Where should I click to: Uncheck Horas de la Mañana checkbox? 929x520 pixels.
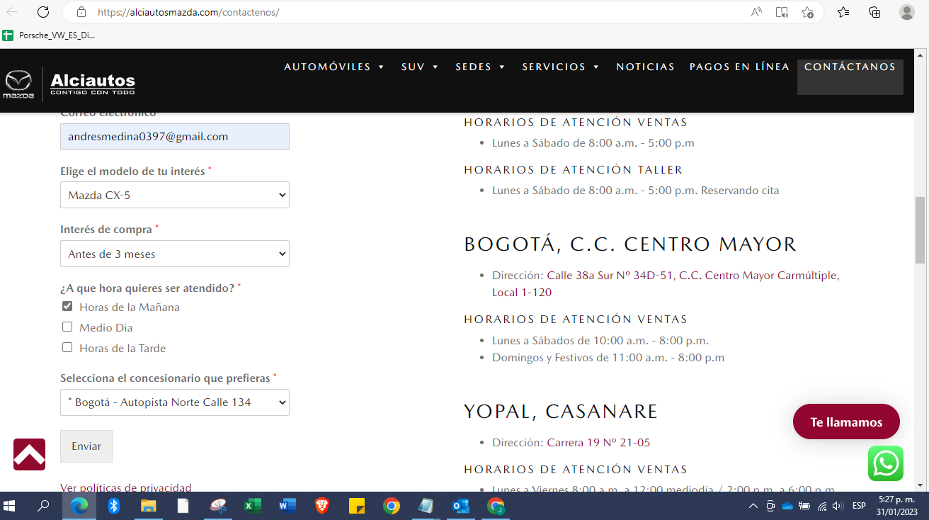pos(67,307)
